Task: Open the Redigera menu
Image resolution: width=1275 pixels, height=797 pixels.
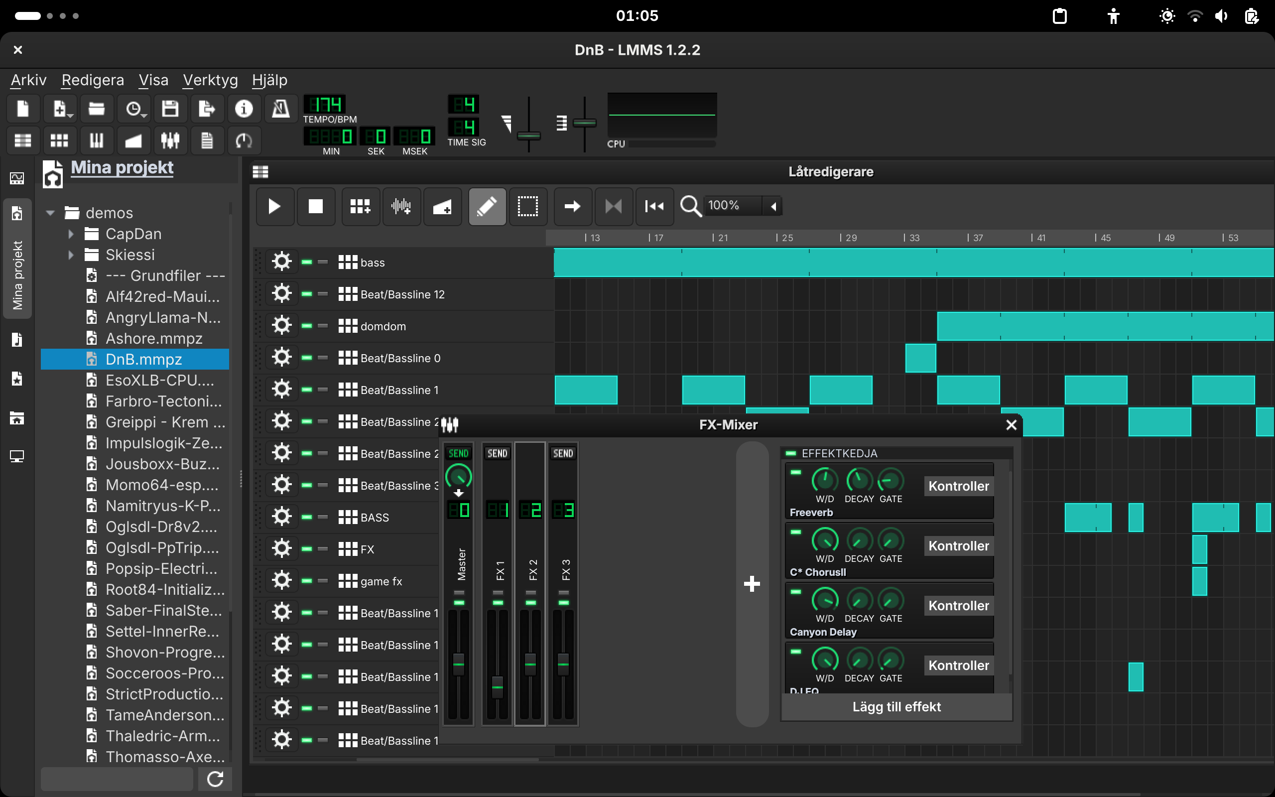Action: pyautogui.click(x=93, y=80)
